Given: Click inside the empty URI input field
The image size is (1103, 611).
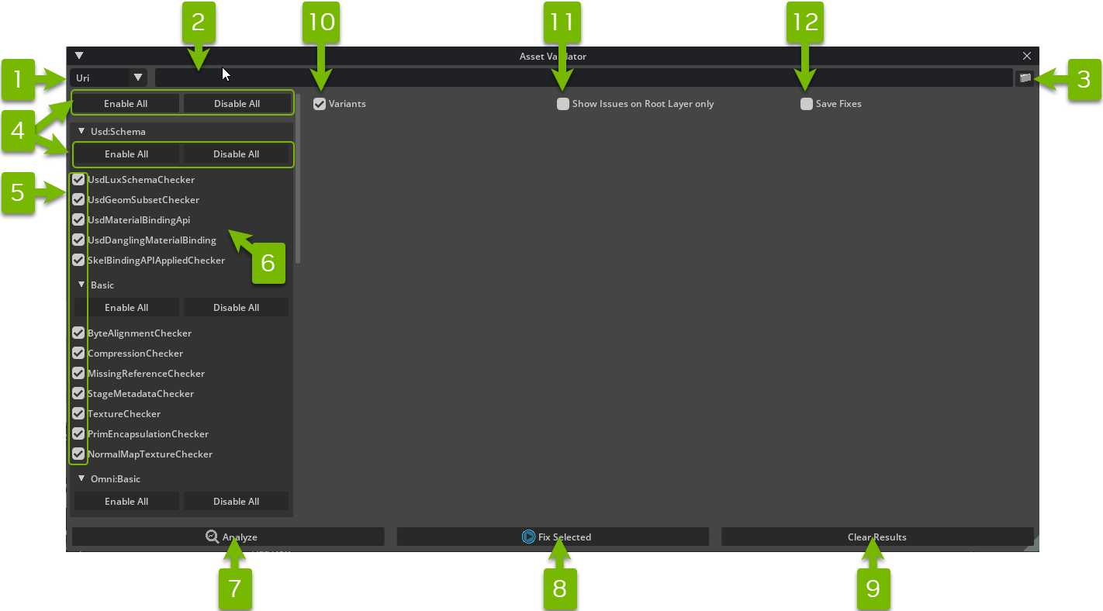Looking at the screenshot, I should (465, 77).
